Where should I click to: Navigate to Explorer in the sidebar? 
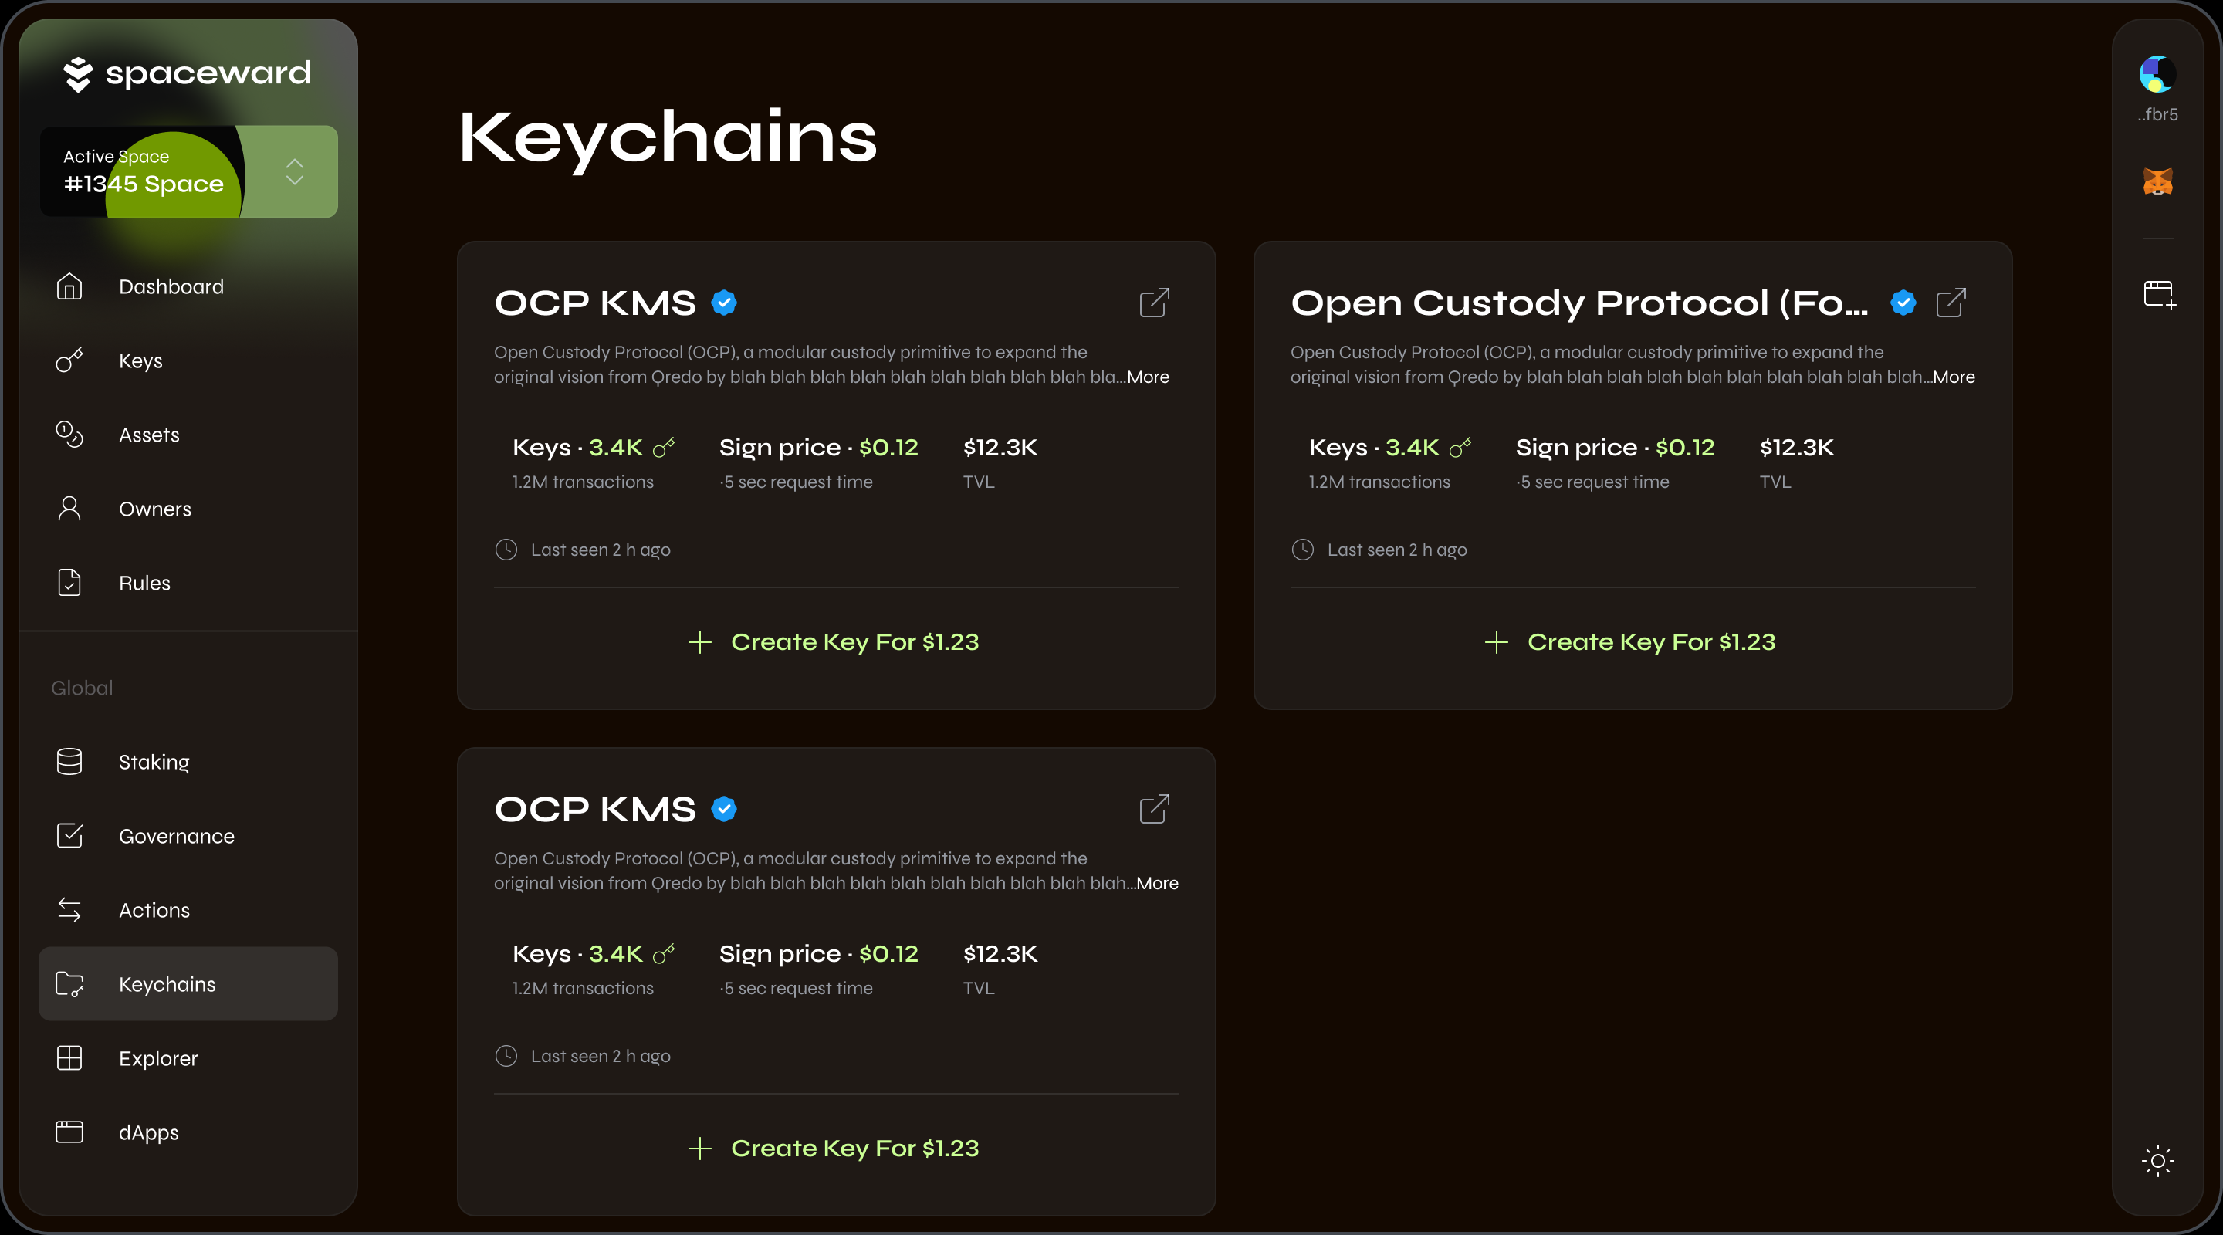point(69,1058)
